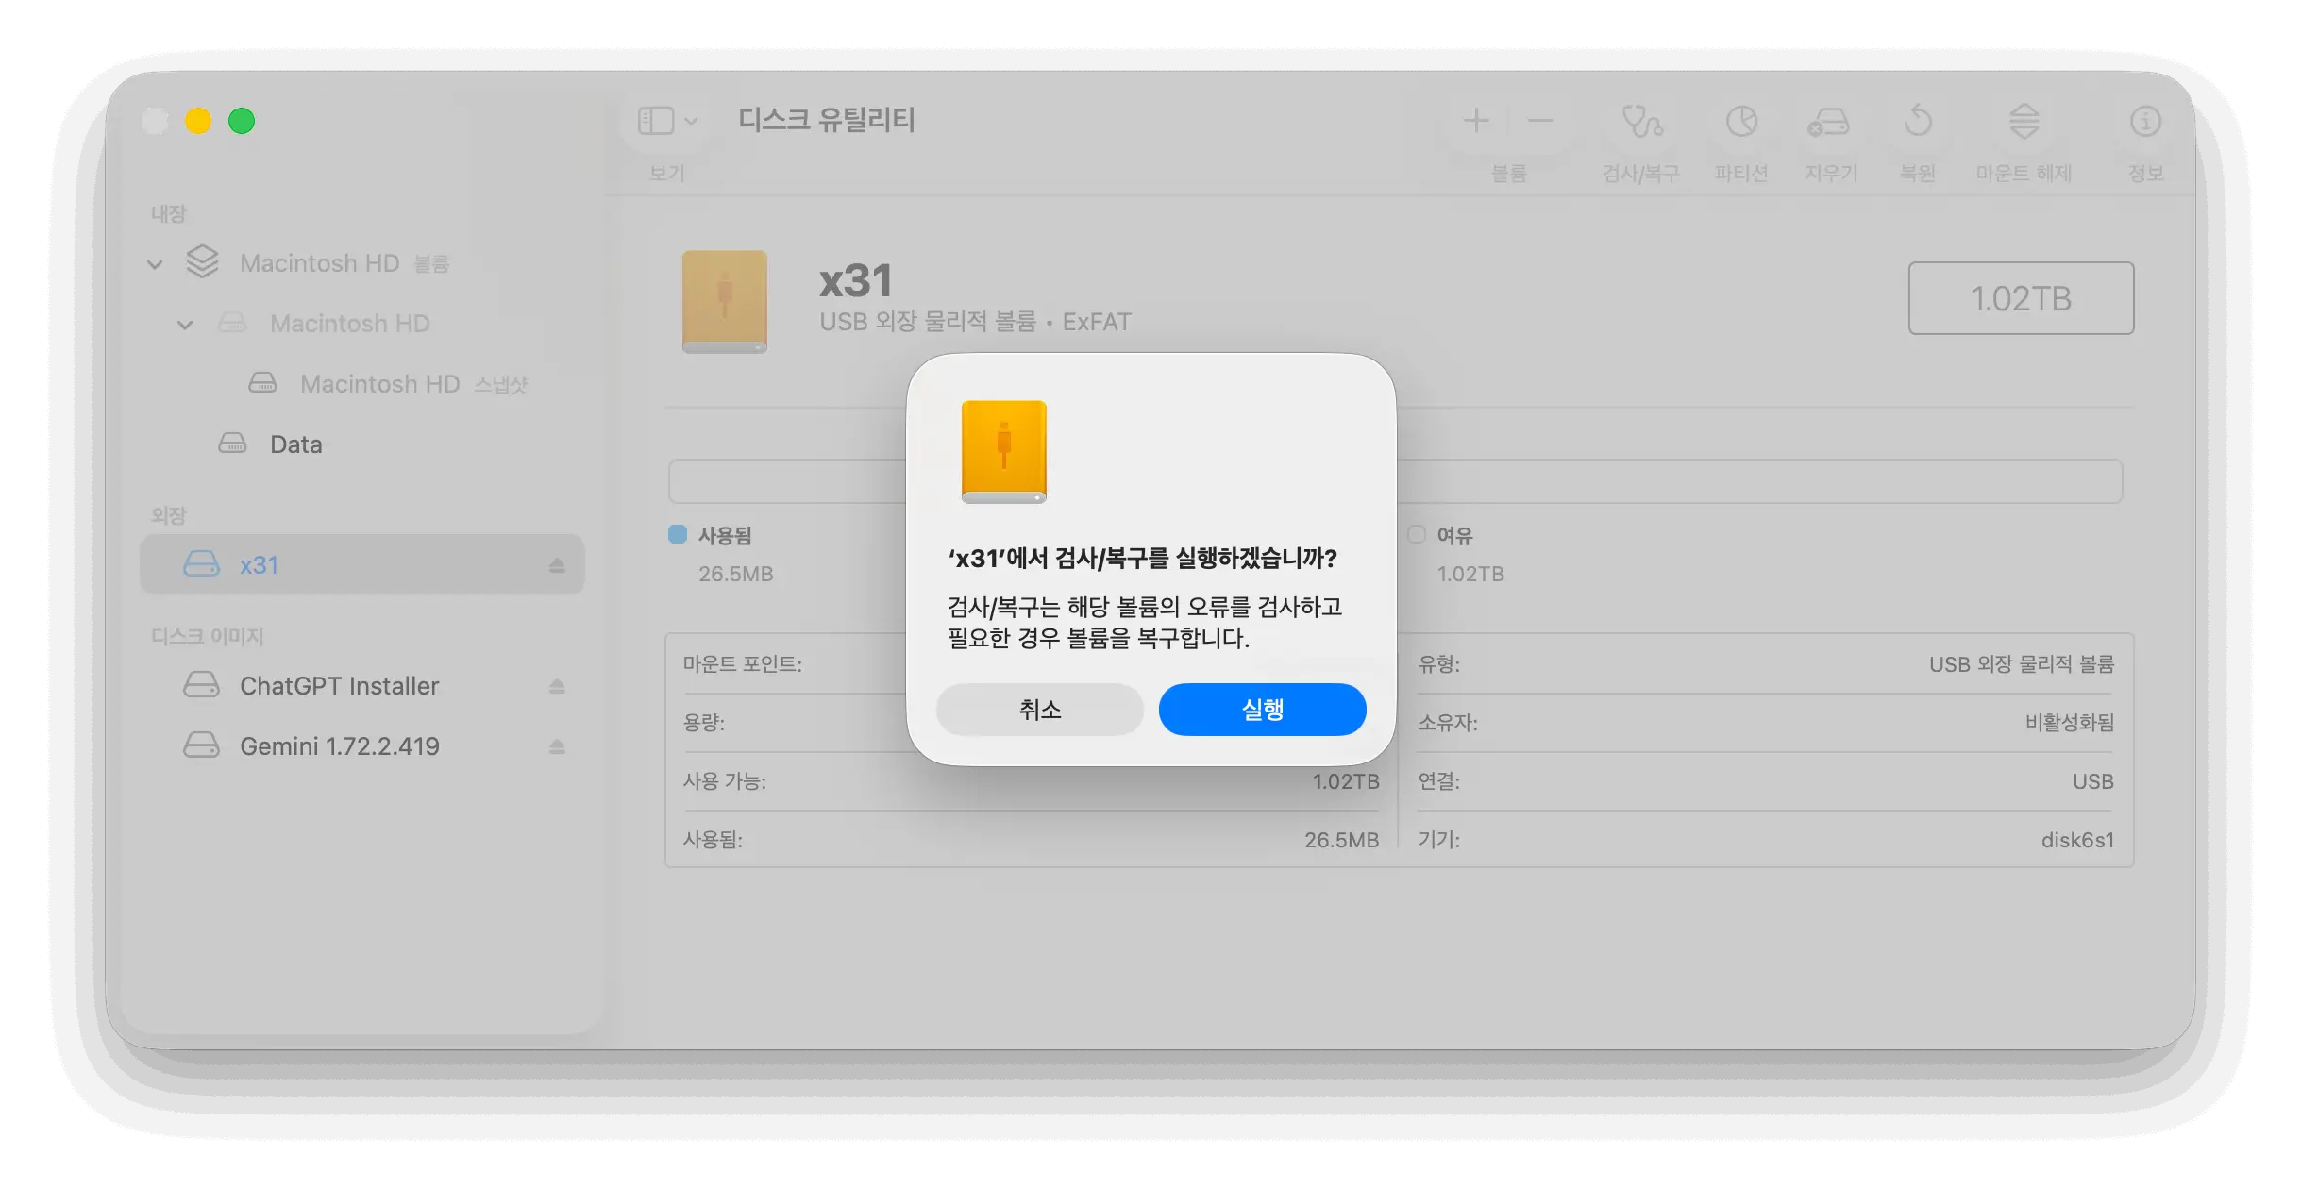This screenshot has width=2301, height=1189.
Task: Open the 보기 dropdown chevron
Action: click(691, 121)
